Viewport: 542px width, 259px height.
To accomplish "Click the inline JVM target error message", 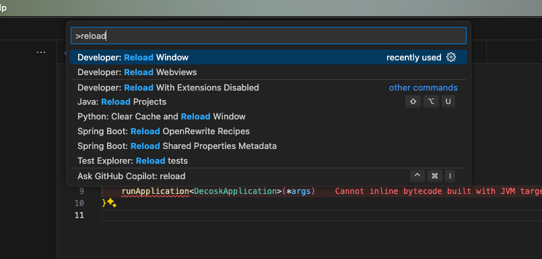I will [x=438, y=191].
